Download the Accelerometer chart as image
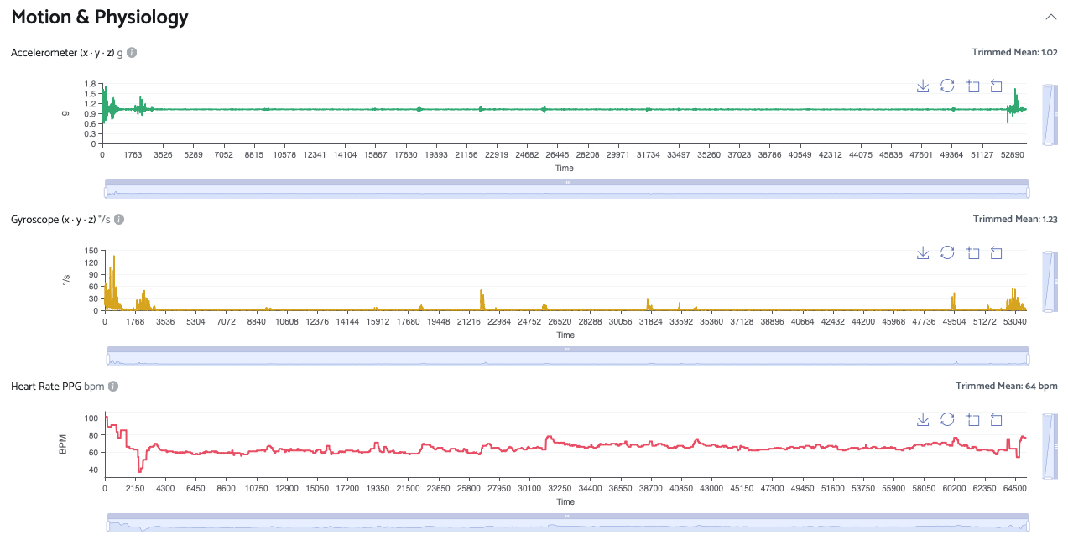The height and width of the screenshot is (540, 1068). tap(923, 86)
